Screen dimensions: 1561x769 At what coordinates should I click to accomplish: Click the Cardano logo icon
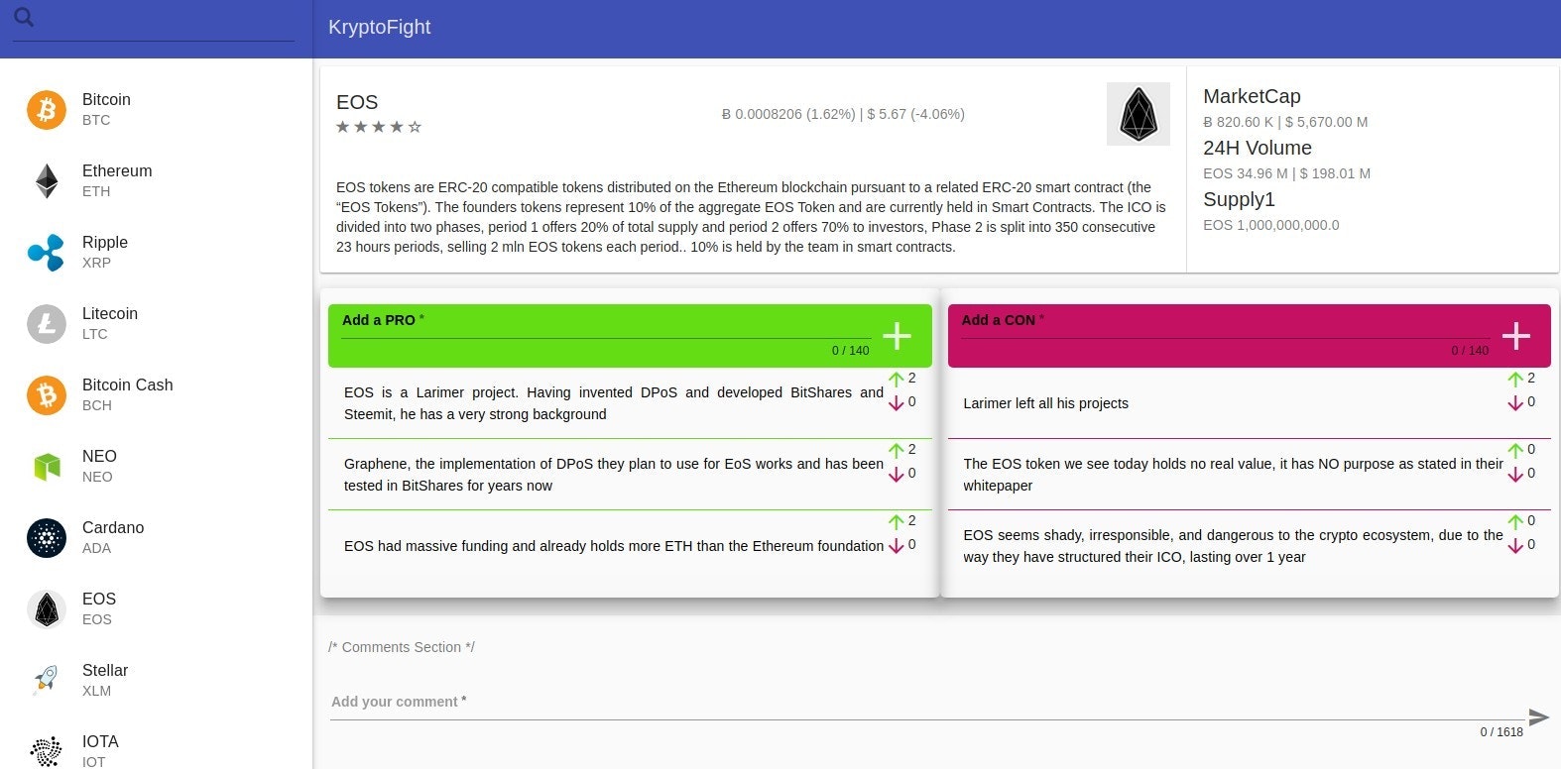pos(47,538)
